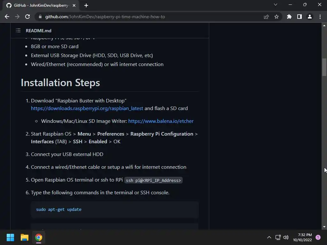Select the GitHub JohnKimDev tab
This screenshot has height=245, width=327.
[41, 5]
